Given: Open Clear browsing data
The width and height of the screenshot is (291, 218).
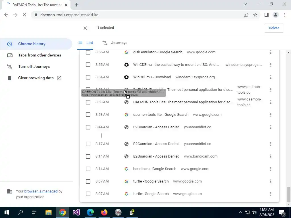Looking at the screenshot, I should [36, 78].
